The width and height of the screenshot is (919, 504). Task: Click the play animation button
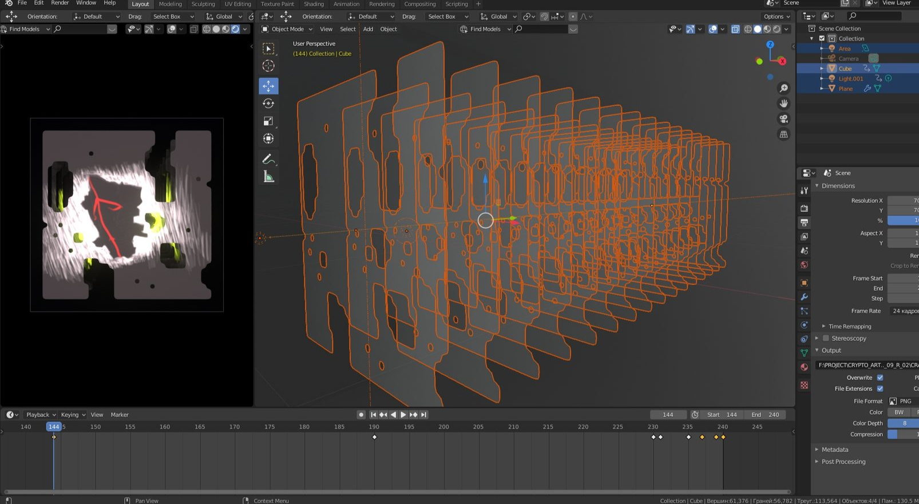pyautogui.click(x=403, y=415)
